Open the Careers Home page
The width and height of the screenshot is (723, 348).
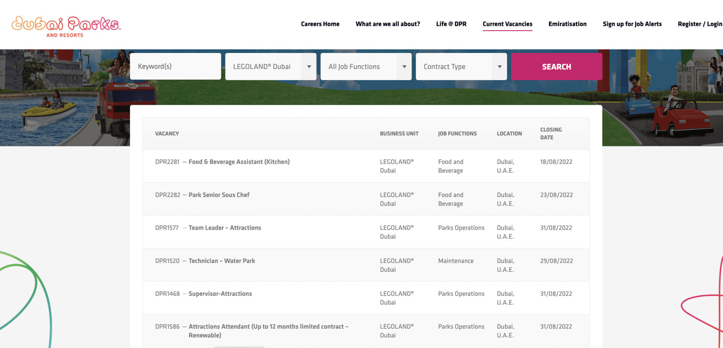coord(320,24)
